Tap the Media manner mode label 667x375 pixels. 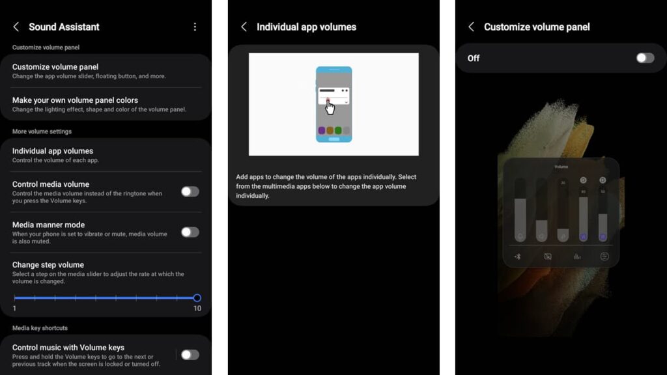coord(48,225)
